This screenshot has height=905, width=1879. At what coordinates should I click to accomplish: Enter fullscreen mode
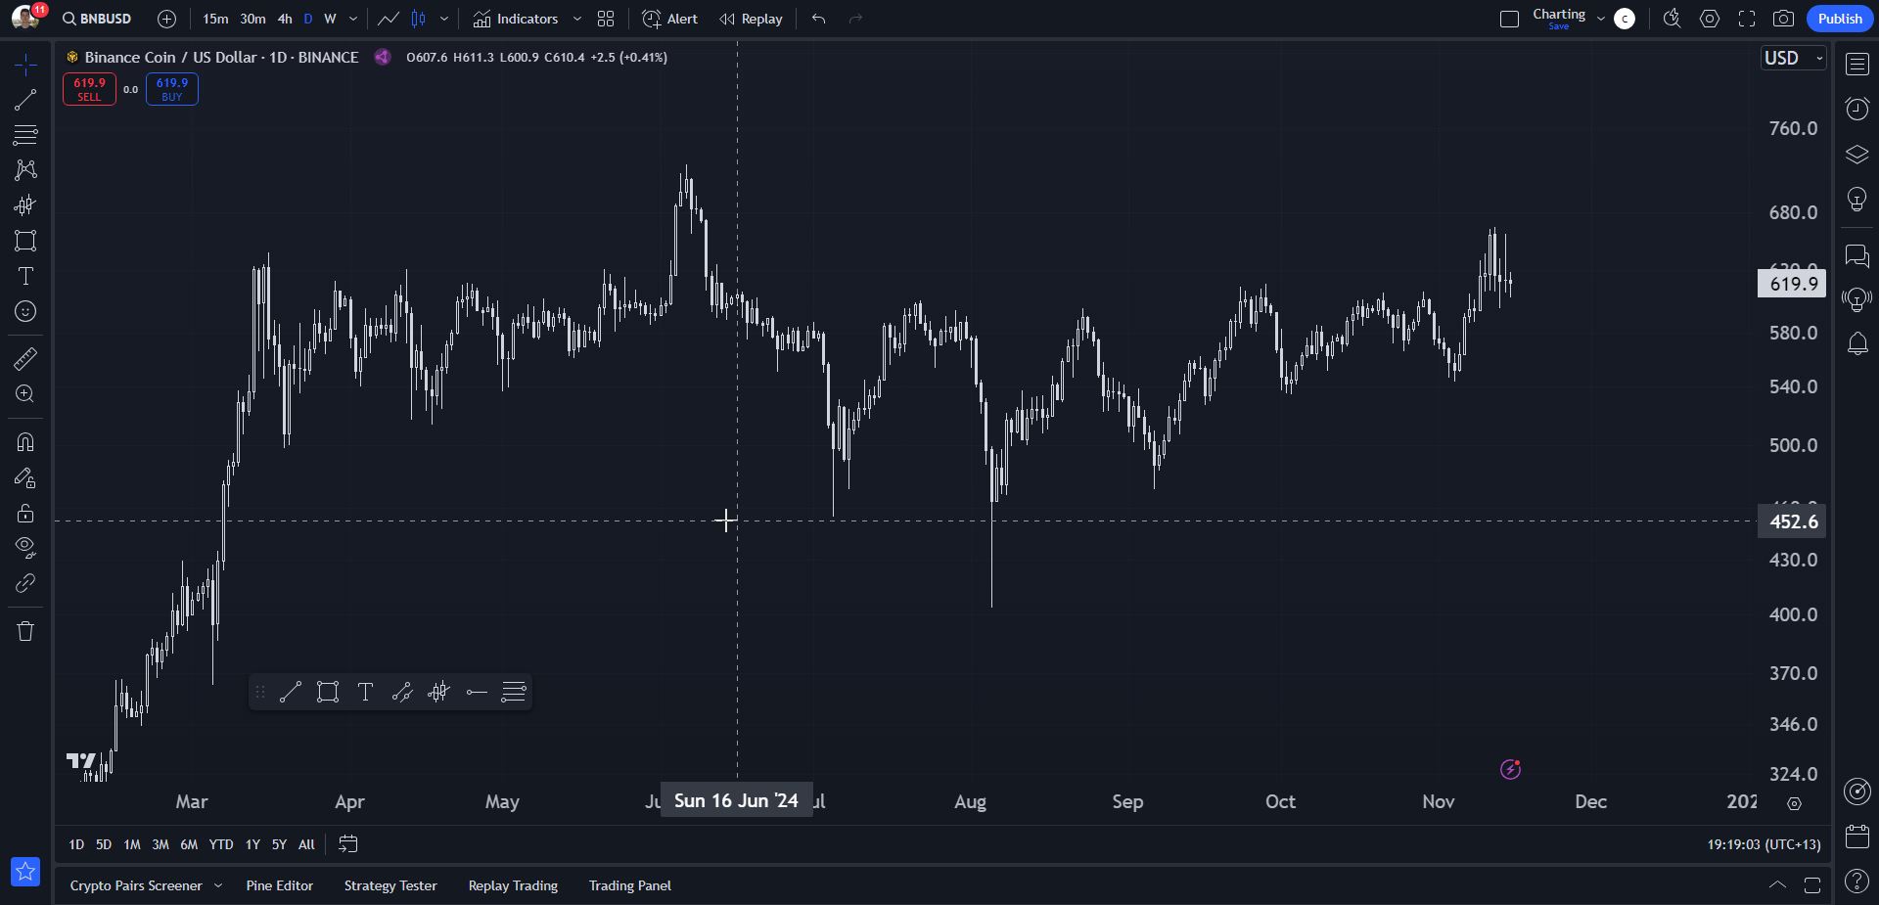pyautogui.click(x=1747, y=19)
